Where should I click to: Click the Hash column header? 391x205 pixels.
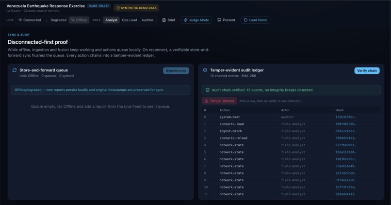[340, 110]
